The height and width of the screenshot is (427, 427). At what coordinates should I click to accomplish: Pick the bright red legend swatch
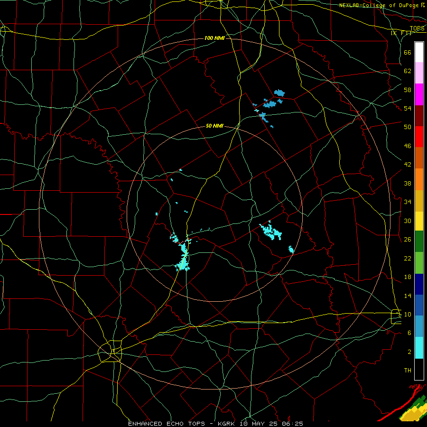[419, 137]
